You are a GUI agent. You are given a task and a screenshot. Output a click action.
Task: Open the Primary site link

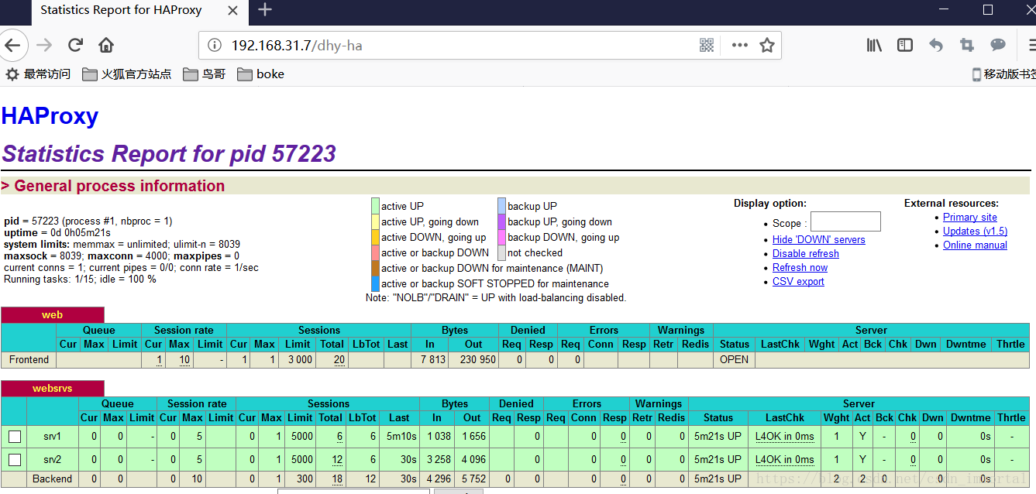pyautogui.click(x=970, y=218)
